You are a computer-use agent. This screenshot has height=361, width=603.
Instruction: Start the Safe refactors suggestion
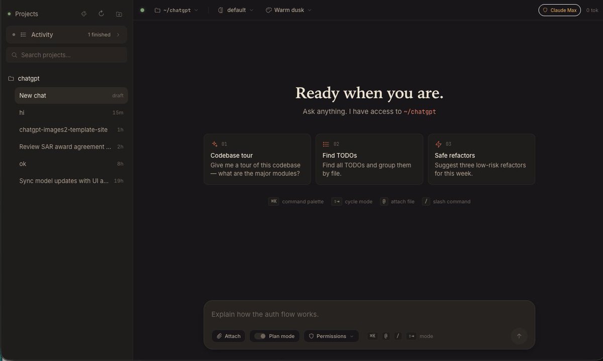[x=481, y=159]
